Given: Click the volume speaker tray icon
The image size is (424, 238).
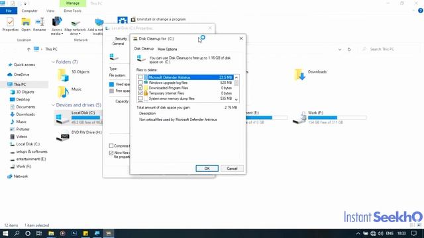Looking at the screenshot, I should (x=381, y=233).
